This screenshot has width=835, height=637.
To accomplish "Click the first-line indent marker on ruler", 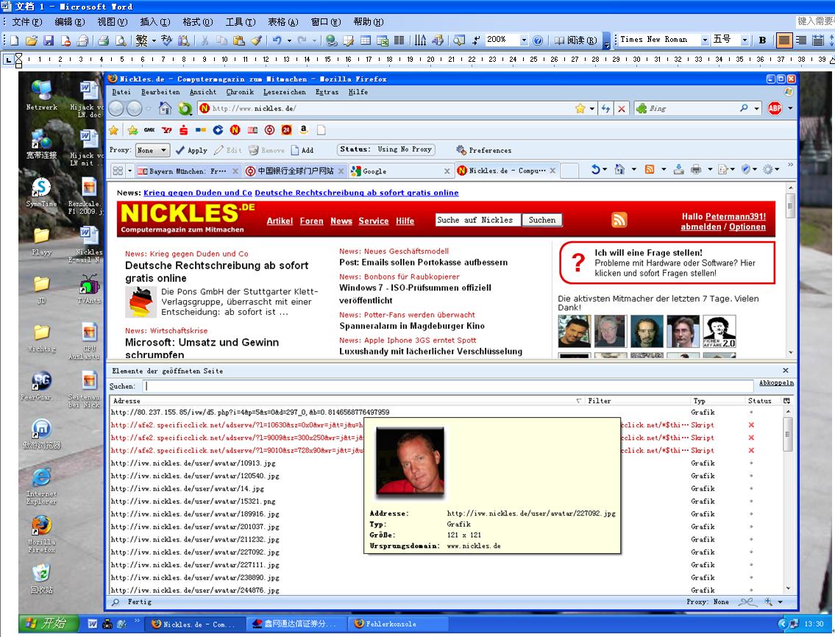I will [18, 57].
